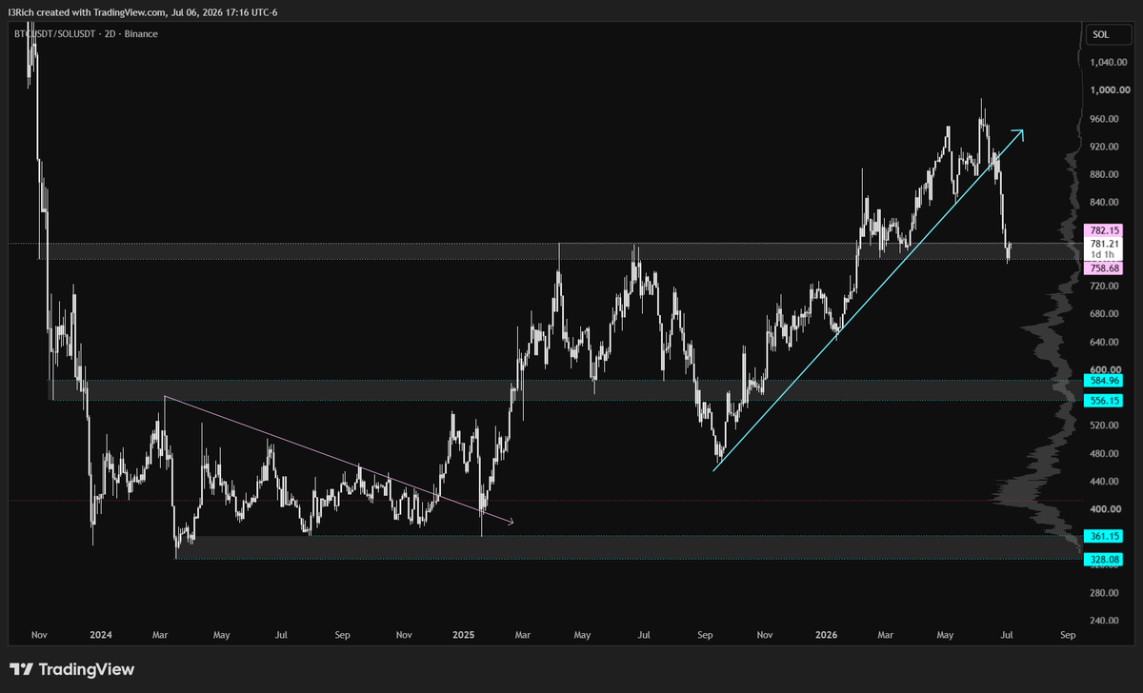Click the 280.00 price axis value
Screen dimensions: 1143x693
[x=1105, y=593]
